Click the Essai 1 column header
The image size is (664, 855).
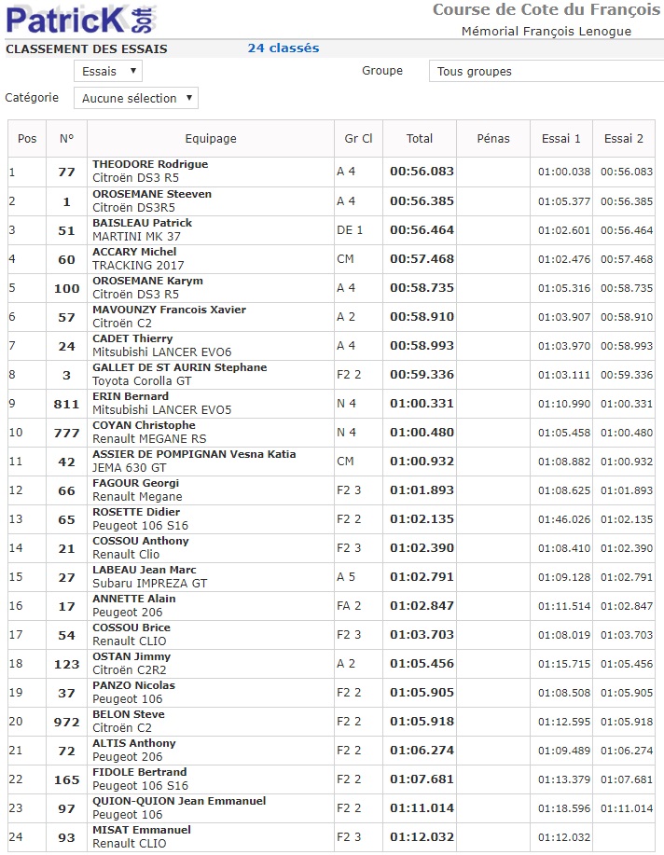click(x=561, y=138)
